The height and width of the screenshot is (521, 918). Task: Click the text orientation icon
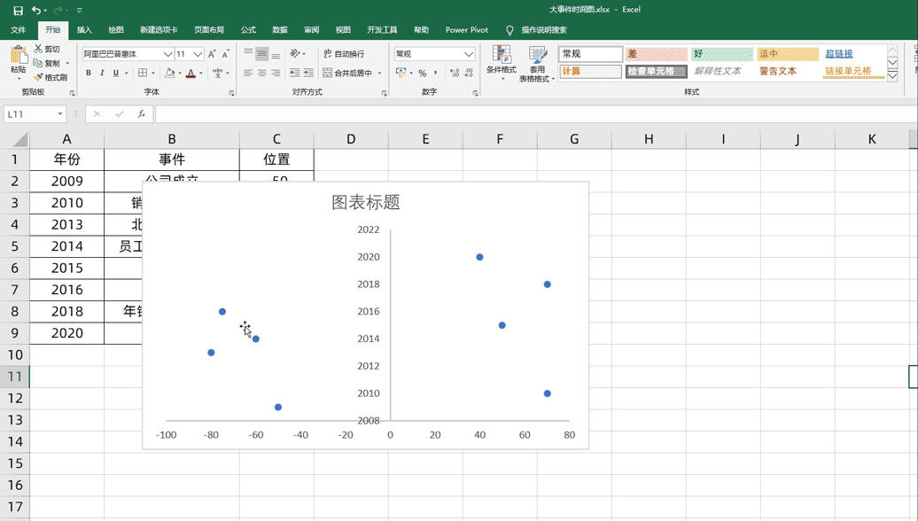pos(295,54)
